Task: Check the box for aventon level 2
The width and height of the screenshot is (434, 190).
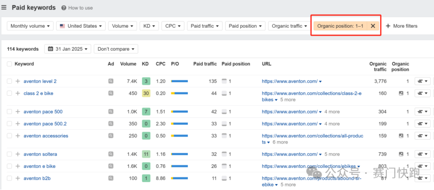Action: point(9,81)
